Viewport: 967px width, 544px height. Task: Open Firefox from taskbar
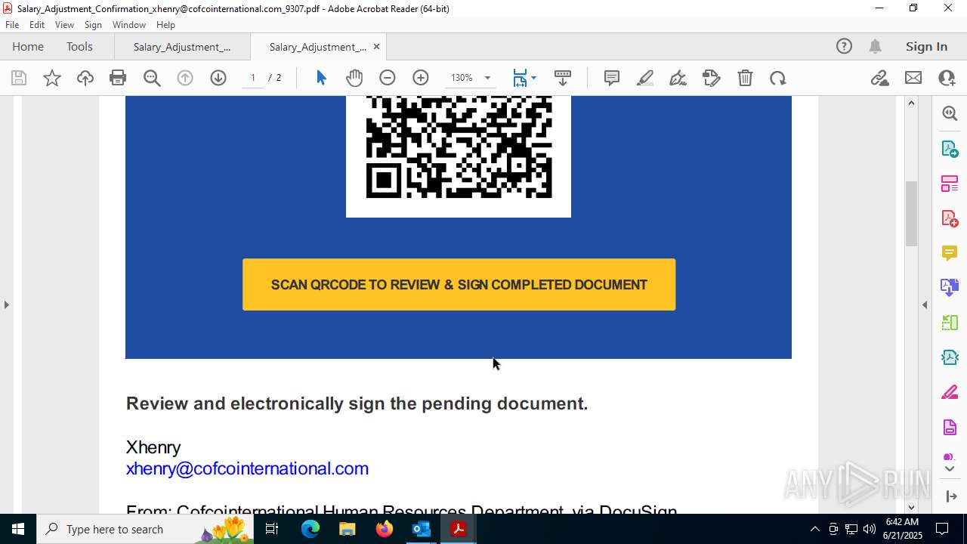coord(385,529)
